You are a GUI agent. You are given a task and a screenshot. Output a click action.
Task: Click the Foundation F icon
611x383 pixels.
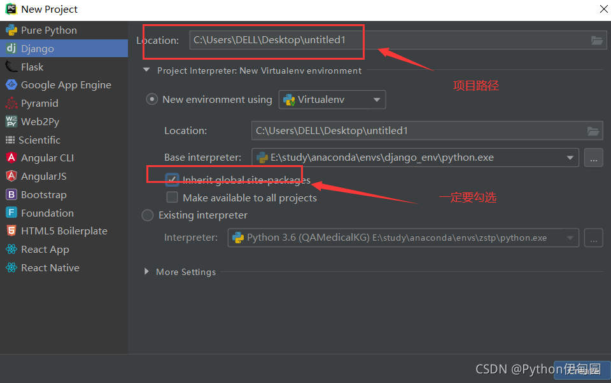[11, 213]
